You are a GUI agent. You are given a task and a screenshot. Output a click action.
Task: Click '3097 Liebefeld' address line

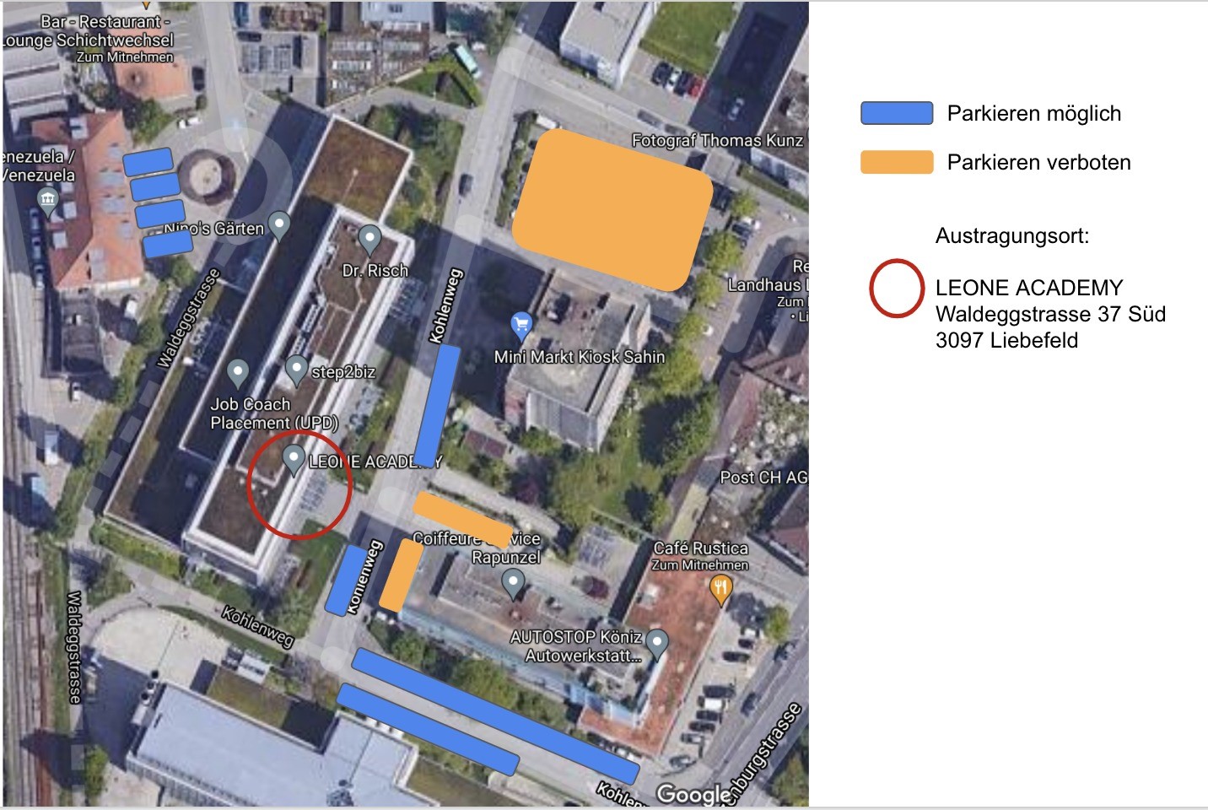coord(1006,340)
